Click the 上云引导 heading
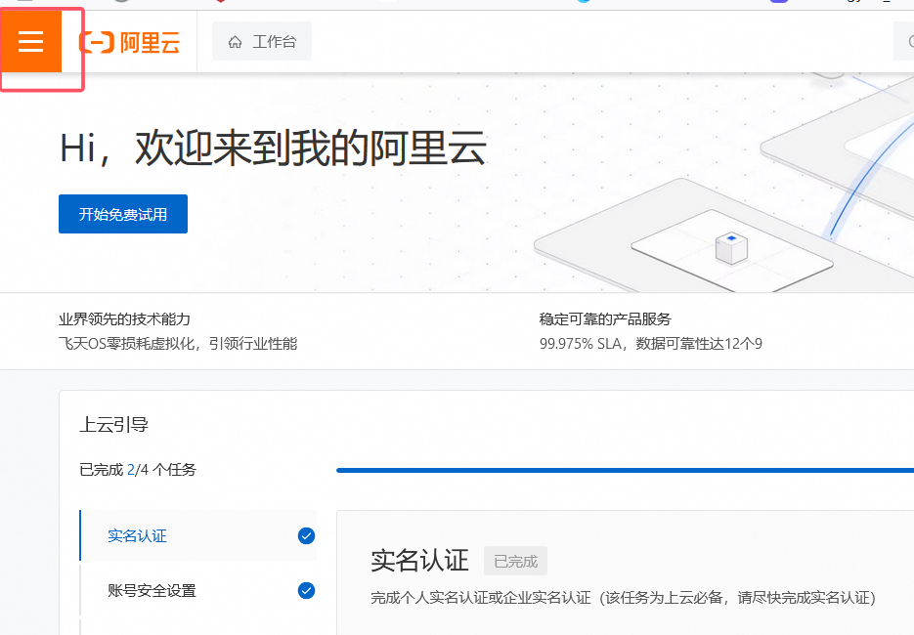This screenshot has width=914, height=635. (x=114, y=425)
